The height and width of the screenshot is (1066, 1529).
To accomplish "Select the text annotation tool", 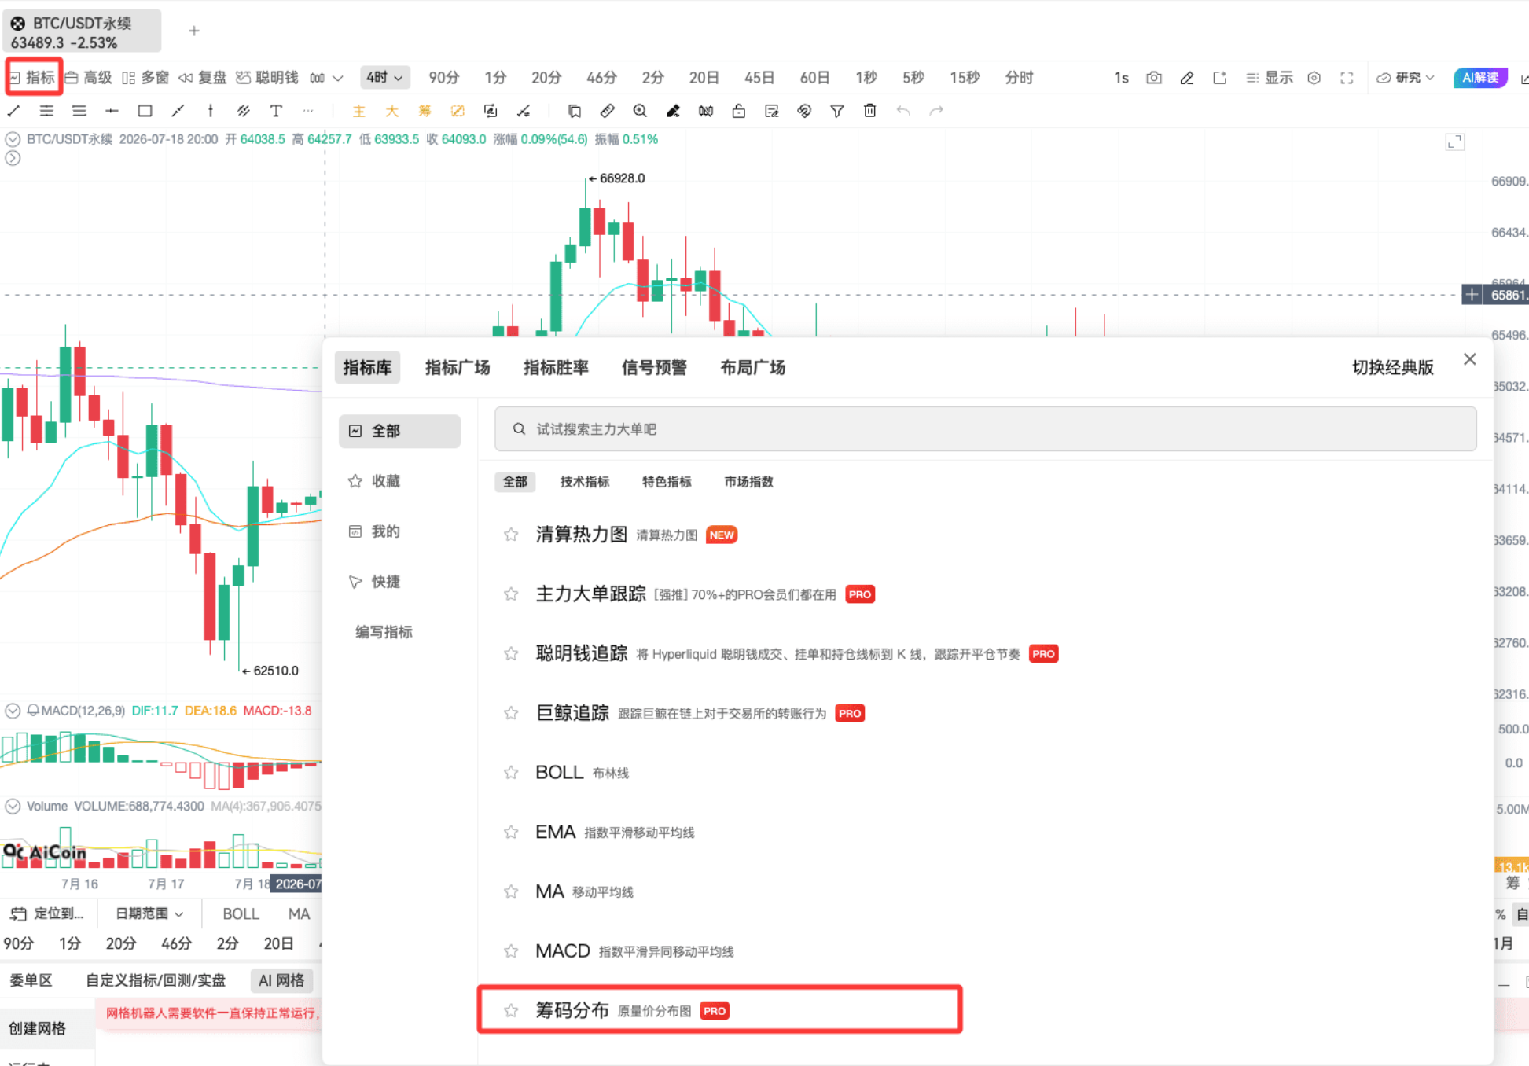I will coord(275,111).
